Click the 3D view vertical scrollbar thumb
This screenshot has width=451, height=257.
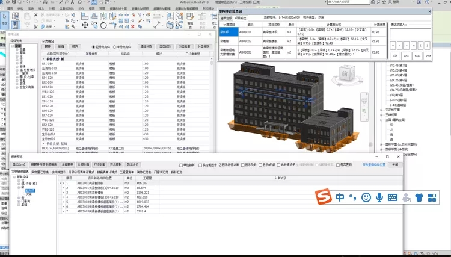[371, 144]
